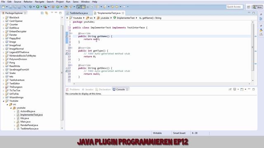Viewport: 264px width, 148px height.
Task: Click the Save toolbar icon
Action: pyautogui.click(x=10, y=7)
